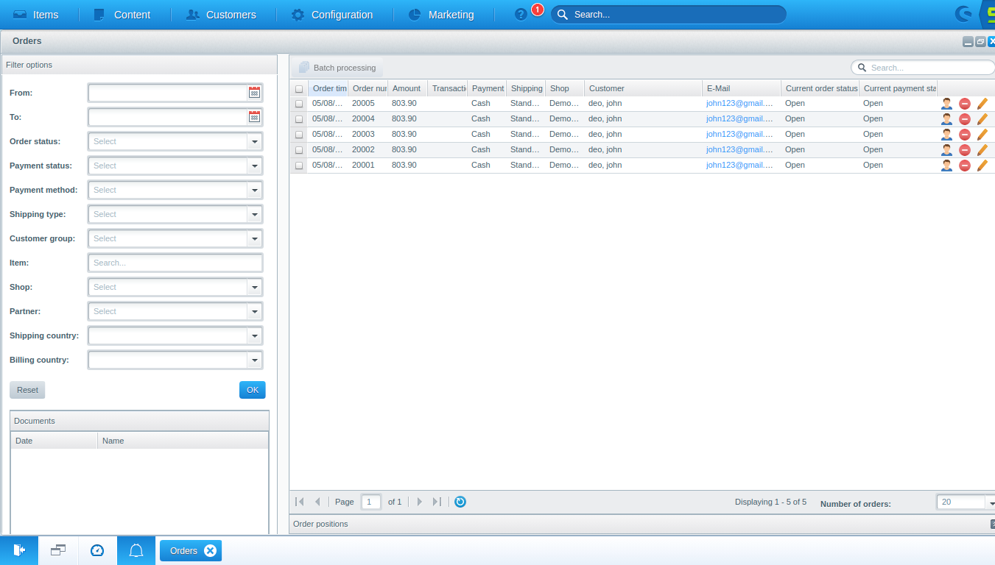Open the To date calendar picker
The image size is (995, 565).
pyautogui.click(x=254, y=117)
